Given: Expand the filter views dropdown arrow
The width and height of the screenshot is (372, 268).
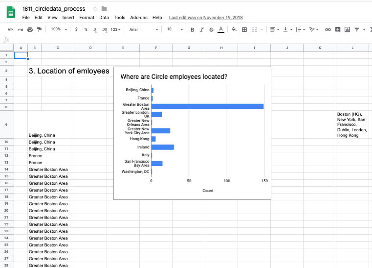Looking at the screenshot, I should (364, 29).
